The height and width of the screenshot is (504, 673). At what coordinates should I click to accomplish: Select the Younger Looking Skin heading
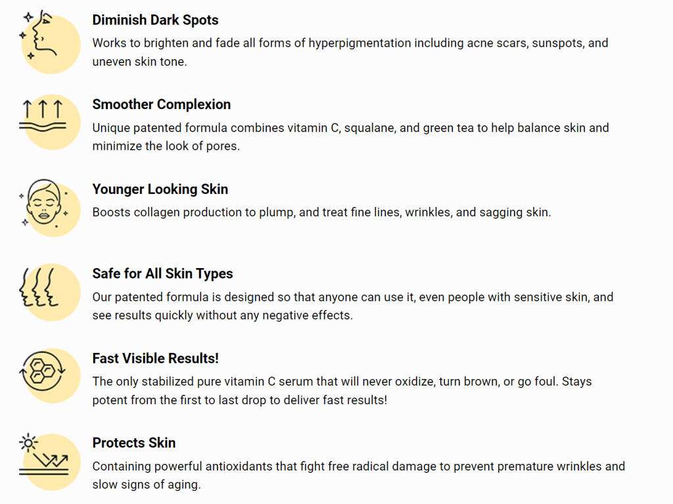pyautogui.click(x=160, y=189)
